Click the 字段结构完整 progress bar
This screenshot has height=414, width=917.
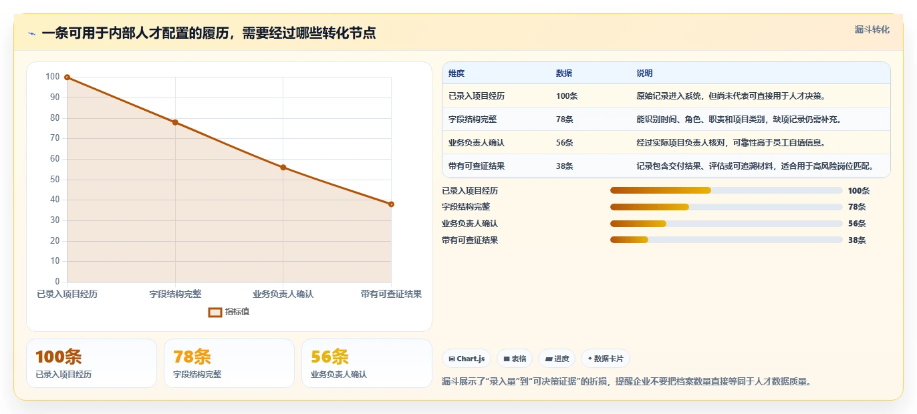726,207
